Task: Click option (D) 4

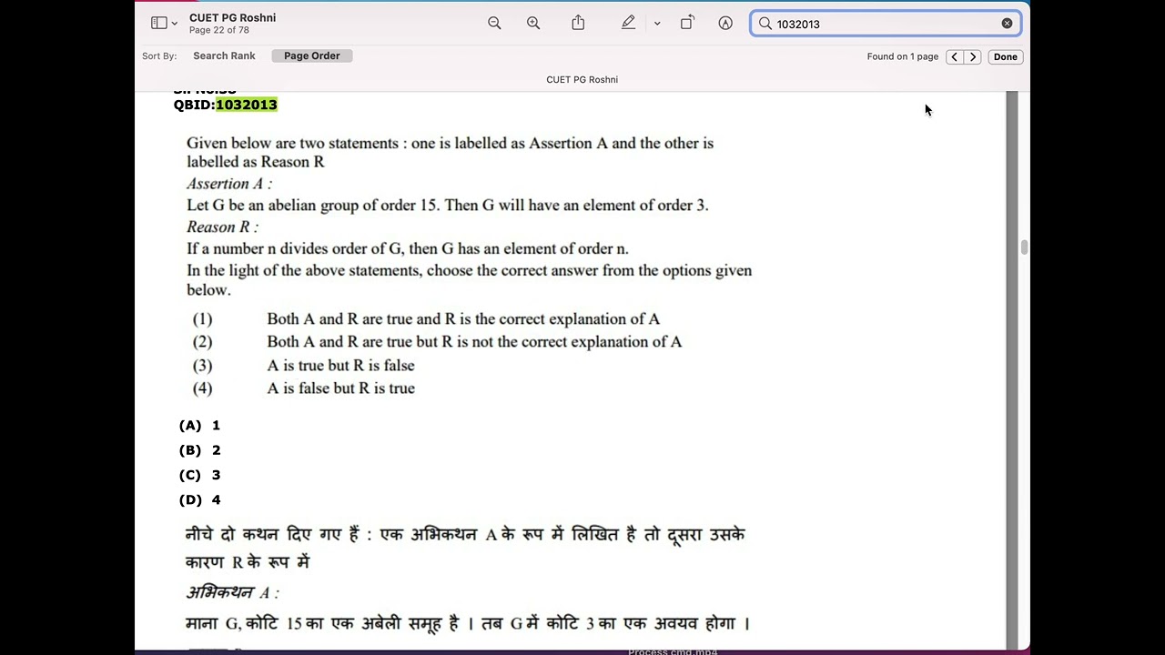Action: [x=200, y=499]
